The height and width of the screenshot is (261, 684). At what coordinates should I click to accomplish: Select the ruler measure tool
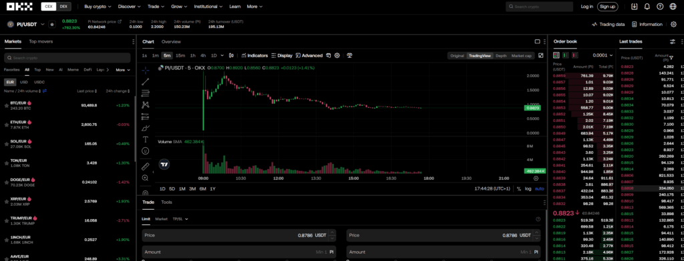(145, 166)
